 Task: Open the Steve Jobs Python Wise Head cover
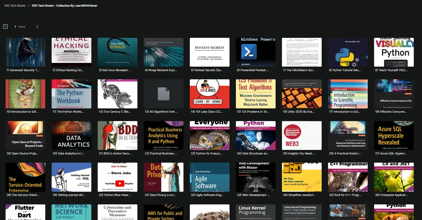(118, 177)
